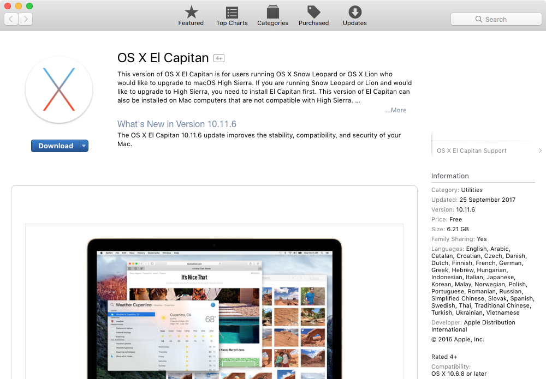The height and width of the screenshot is (379, 546).
Task: Click the 4+ age rating badge
Action: [x=219, y=58]
